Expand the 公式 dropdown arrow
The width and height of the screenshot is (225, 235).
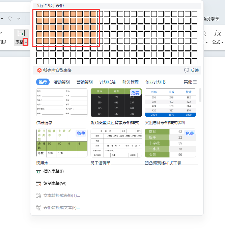coord(222,42)
